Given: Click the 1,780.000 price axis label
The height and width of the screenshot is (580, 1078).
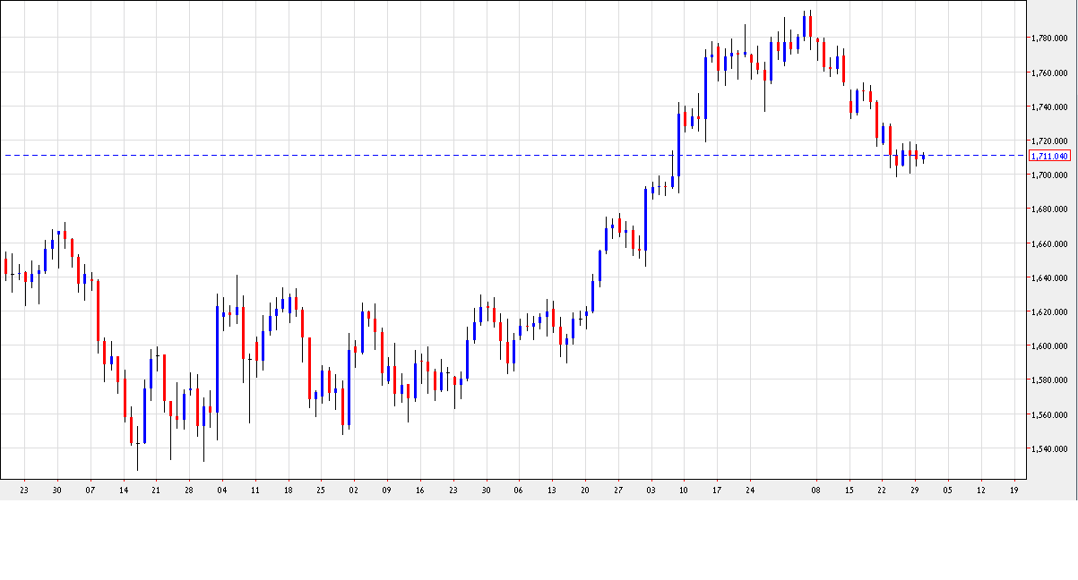Looking at the screenshot, I should click(x=1049, y=38).
